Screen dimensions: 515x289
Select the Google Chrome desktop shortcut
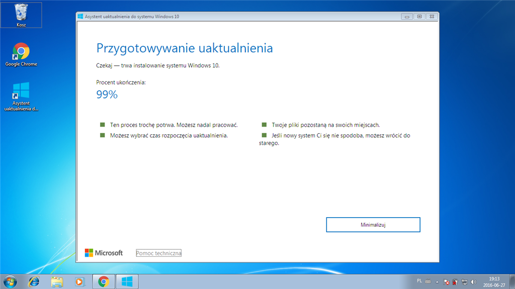21,55
